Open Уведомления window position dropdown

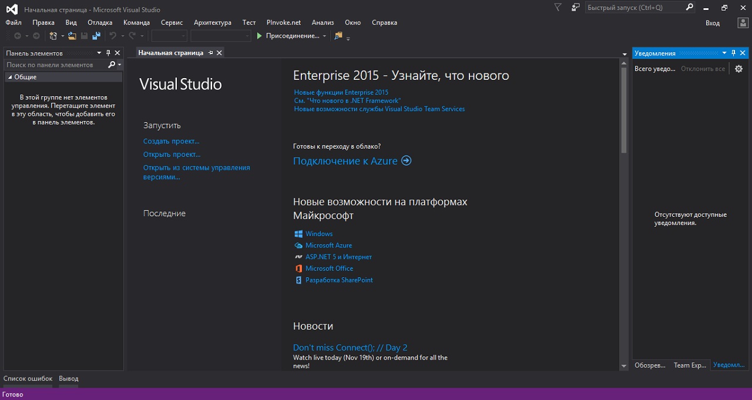[724, 53]
